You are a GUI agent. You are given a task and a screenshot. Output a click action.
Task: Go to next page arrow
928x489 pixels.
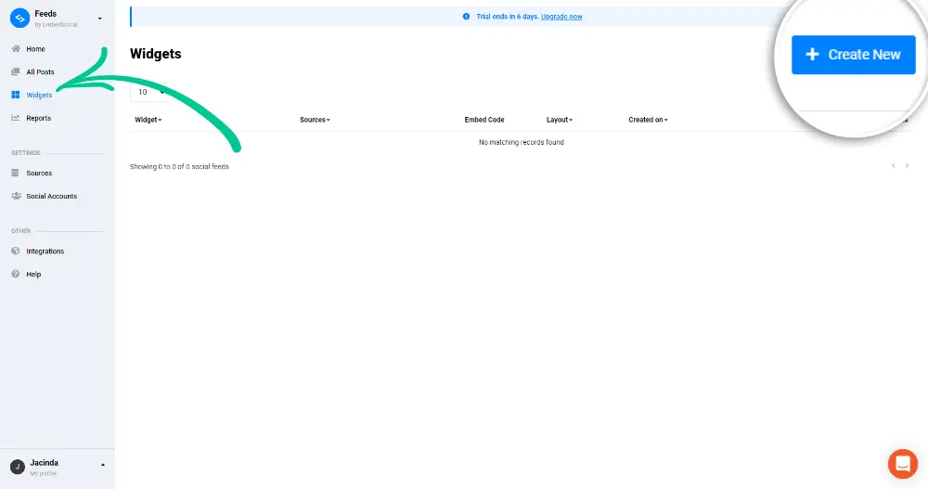[x=908, y=166]
